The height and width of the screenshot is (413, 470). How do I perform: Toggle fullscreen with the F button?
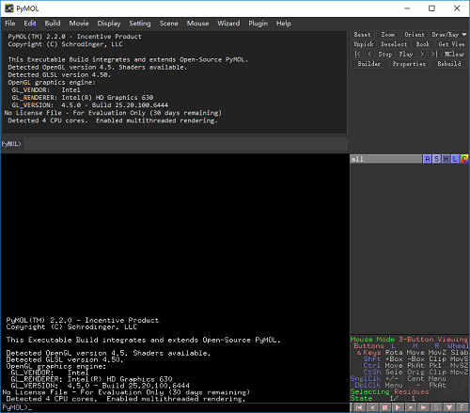coord(462,407)
